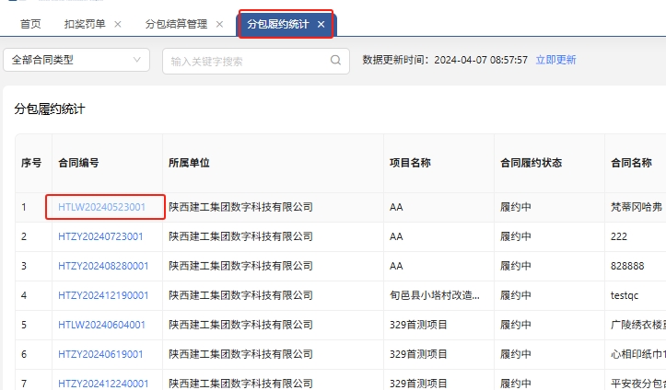Screen dimensions: 666x390
Task: Expand the 全部合同类型 dropdown
Action: coord(76,60)
